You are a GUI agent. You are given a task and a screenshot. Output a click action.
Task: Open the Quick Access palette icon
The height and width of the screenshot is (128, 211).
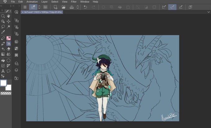[x=16, y=12]
